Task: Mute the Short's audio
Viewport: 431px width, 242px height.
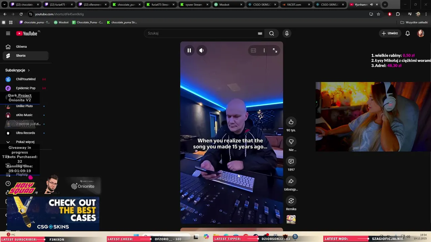Action: tap(201, 50)
